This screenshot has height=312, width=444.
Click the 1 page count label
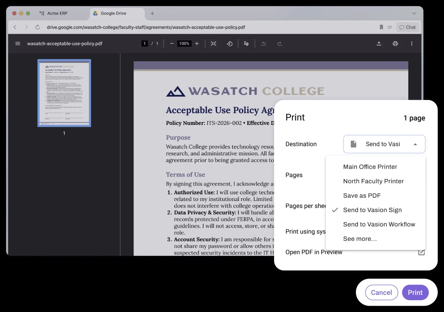coord(414,118)
